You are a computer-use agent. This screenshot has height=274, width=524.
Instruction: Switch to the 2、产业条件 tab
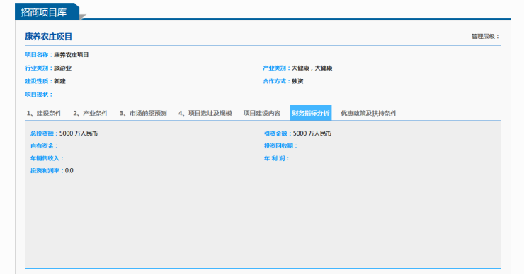(x=91, y=113)
